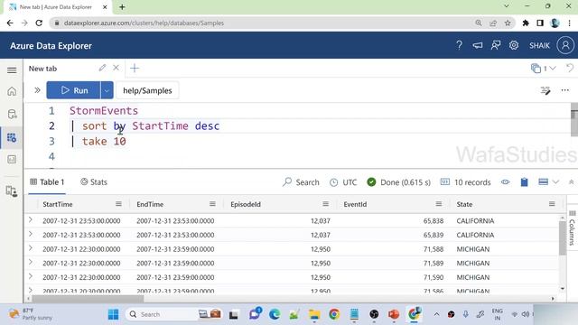Run the query
The height and width of the screenshot is (325, 578).
click(73, 90)
